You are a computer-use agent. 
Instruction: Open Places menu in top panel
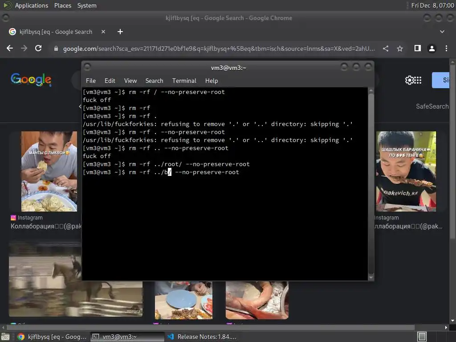[63, 5]
